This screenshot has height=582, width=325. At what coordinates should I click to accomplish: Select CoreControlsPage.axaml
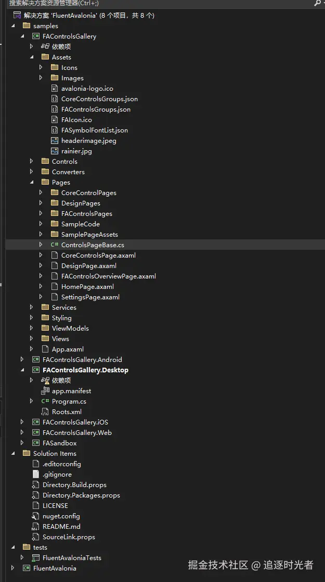click(x=98, y=256)
